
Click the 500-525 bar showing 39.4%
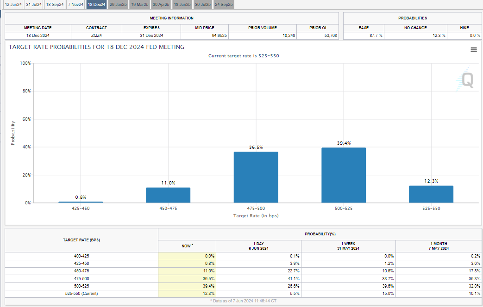(344, 175)
